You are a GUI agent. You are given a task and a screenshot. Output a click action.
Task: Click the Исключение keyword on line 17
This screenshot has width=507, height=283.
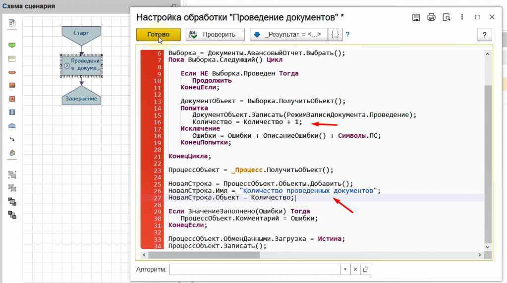200,129
